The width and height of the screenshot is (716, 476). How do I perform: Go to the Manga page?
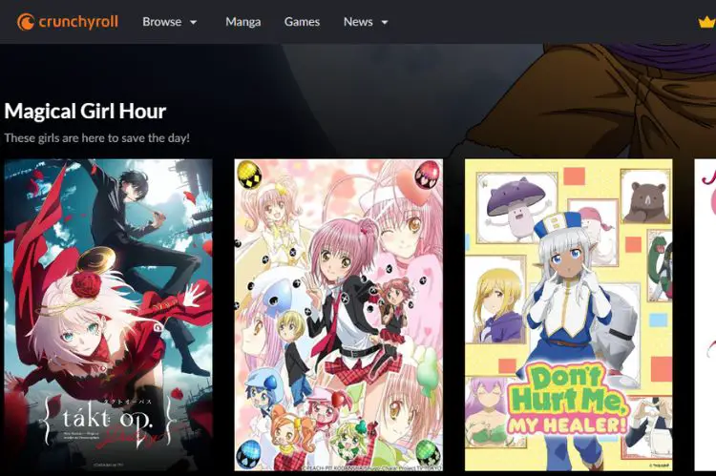point(242,22)
